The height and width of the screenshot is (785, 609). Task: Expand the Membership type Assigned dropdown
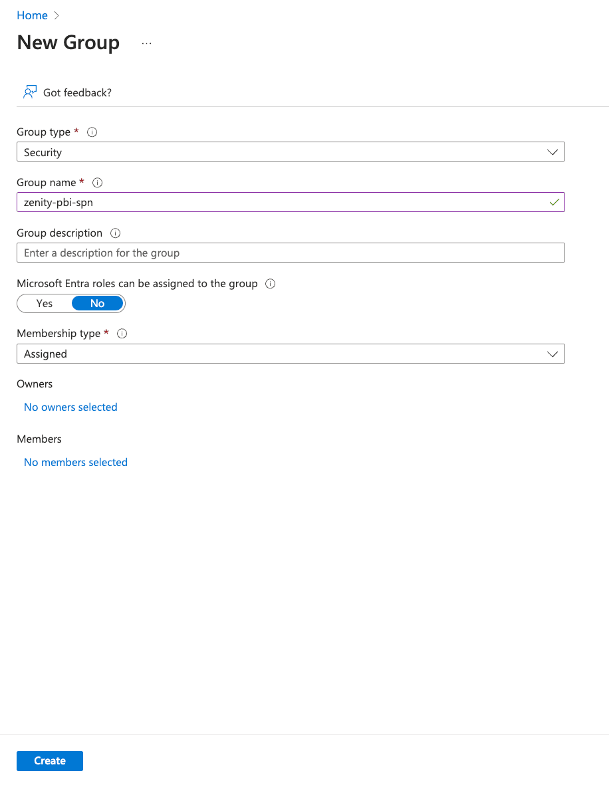click(x=291, y=354)
